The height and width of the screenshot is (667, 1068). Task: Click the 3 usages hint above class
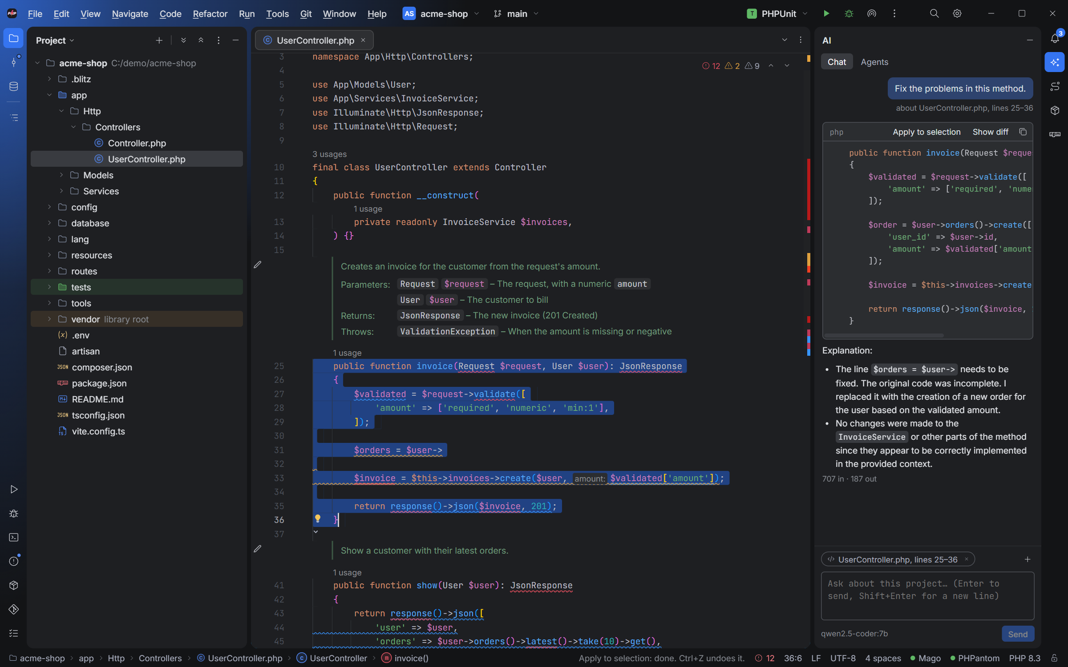(329, 154)
